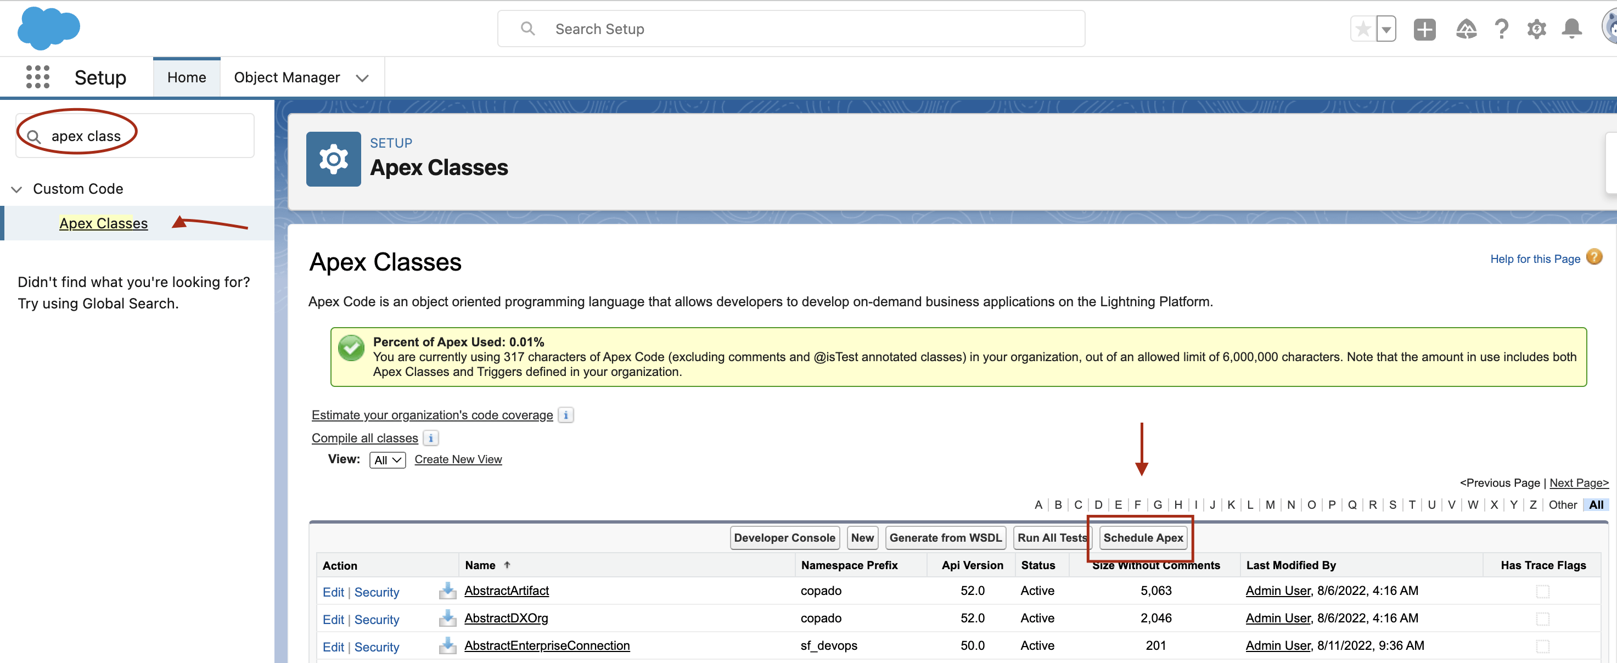Click the Help question mark icon

click(1502, 29)
